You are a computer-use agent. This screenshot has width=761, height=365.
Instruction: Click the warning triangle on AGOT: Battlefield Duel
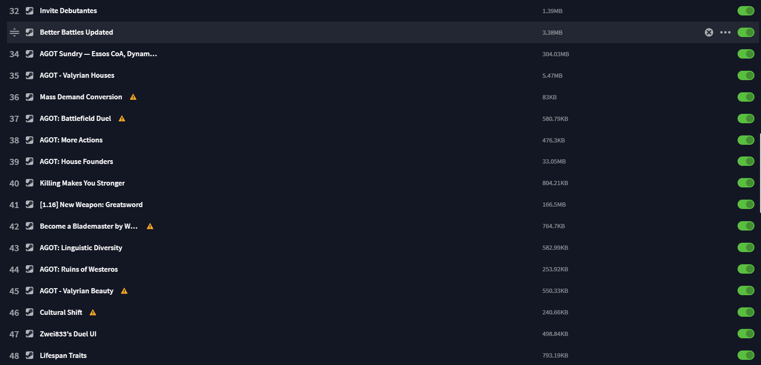click(x=122, y=119)
